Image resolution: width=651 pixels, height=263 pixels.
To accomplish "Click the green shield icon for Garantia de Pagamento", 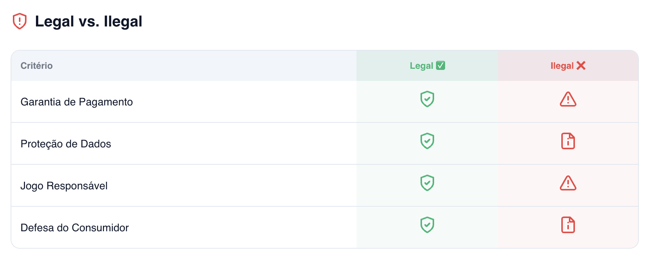I will [x=427, y=99].
